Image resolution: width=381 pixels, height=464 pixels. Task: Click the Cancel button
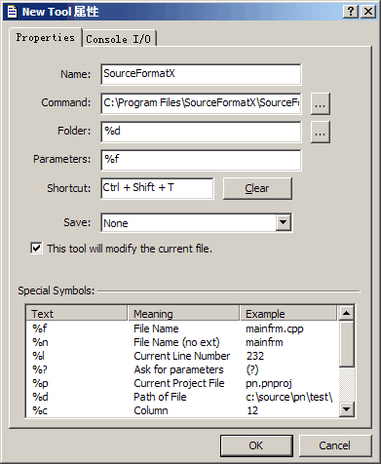(x=335, y=445)
